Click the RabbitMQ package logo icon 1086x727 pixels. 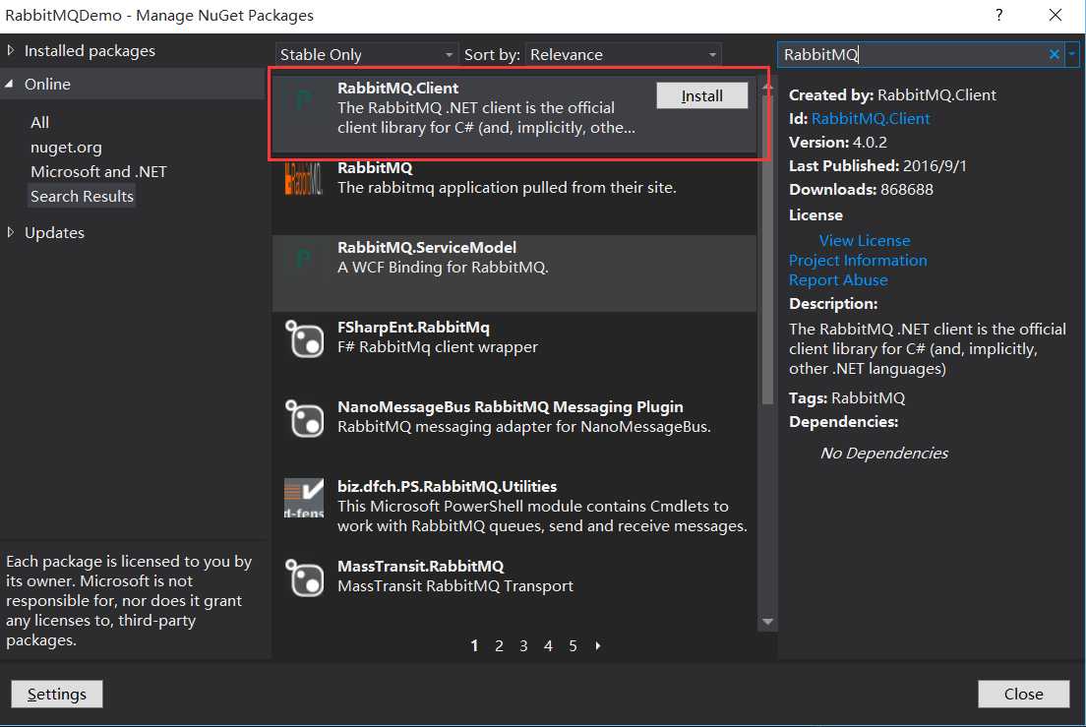pyautogui.click(x=304, y=179)
